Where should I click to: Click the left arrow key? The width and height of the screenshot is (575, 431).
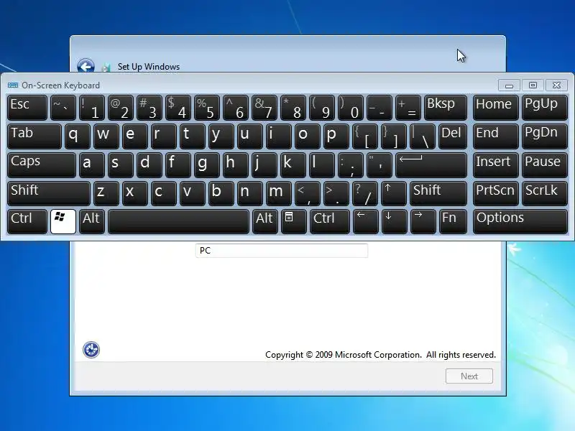point(365,221)
